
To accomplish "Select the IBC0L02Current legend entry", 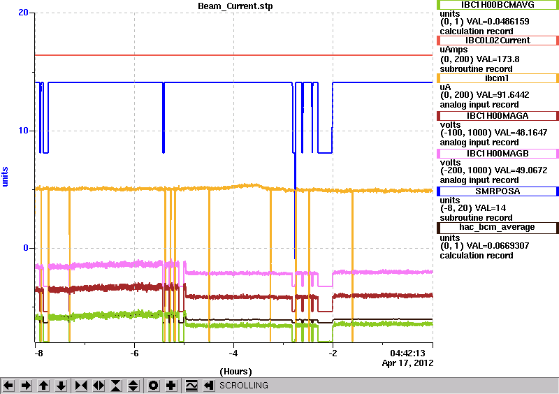I will (498, 41).
